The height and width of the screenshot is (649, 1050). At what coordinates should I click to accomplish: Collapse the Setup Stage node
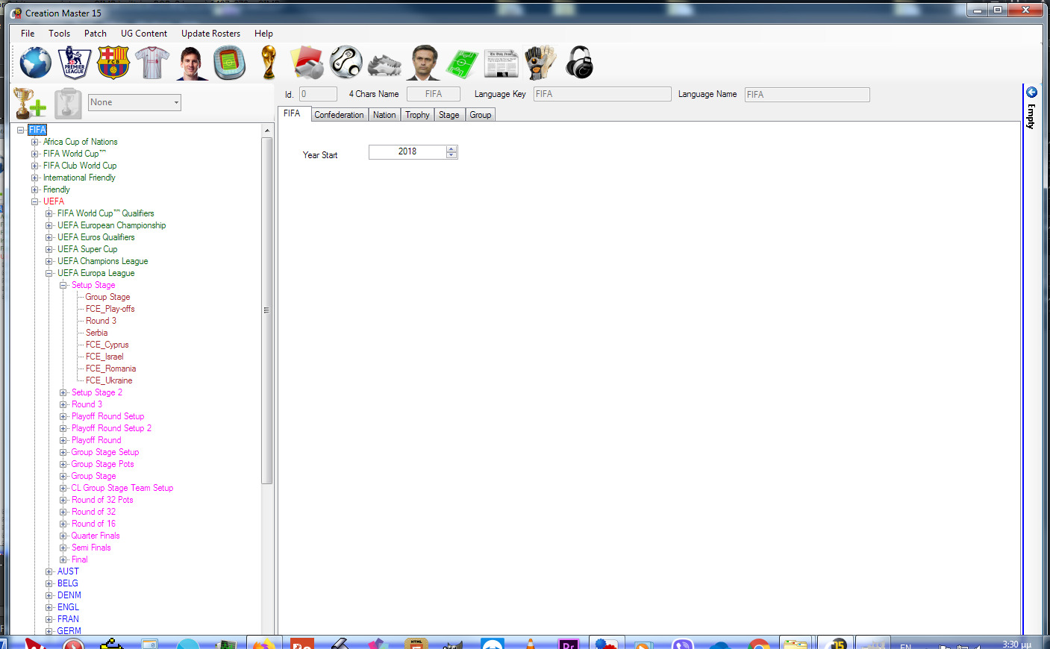pos(63,285)
